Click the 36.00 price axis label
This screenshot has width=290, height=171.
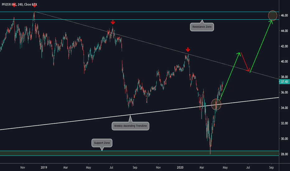tap(284, 92)
